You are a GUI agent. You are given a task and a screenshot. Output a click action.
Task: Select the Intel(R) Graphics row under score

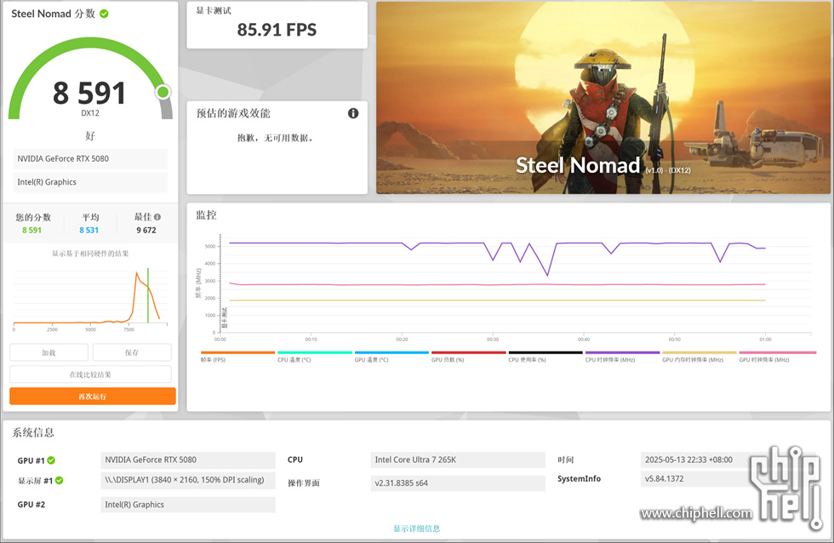90,182
